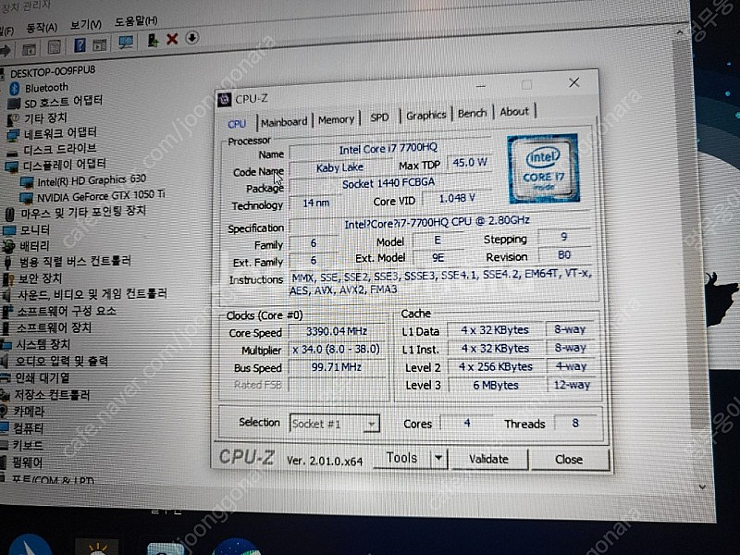Click the action pane toolbar icon beside Help
Viewport: 740px width, 555px height.
click(x=100, y=44)
